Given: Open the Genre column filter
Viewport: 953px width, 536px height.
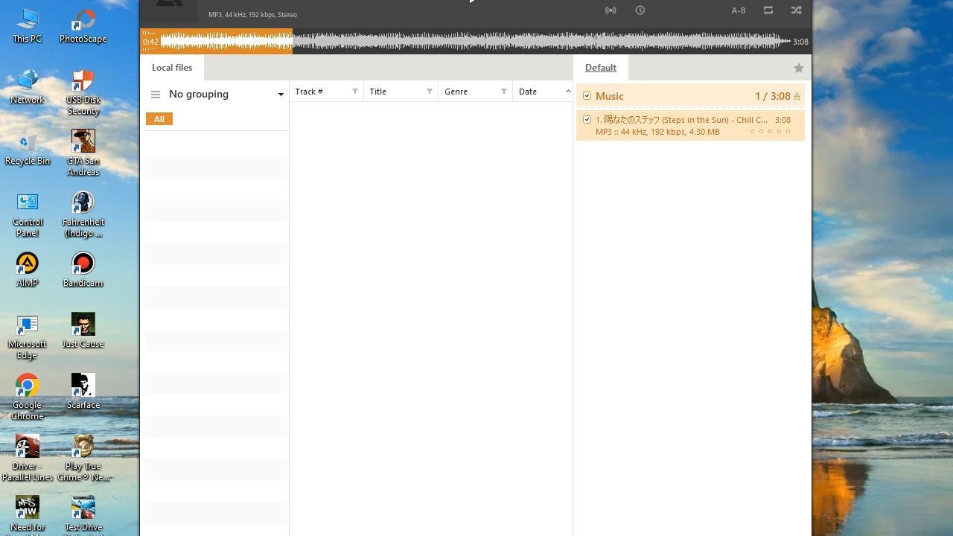Looking at the screenshot, I should [x=504, y=92].
